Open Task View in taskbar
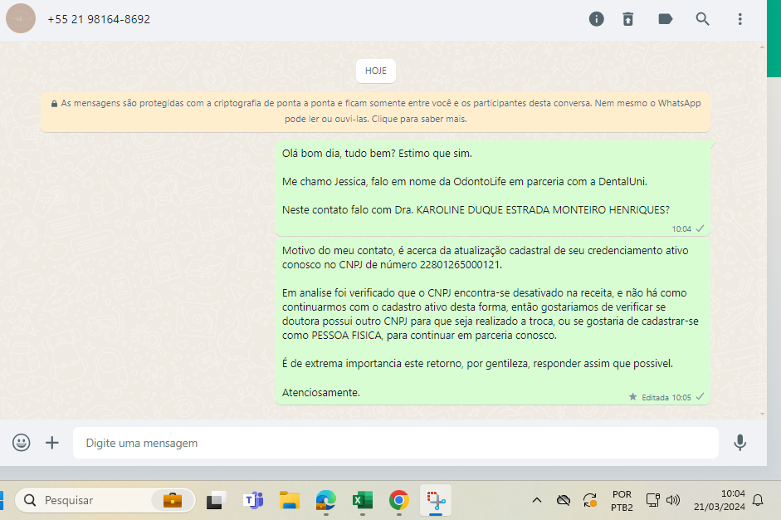Viewport: 781px width, 520px height. coord(216,500)
